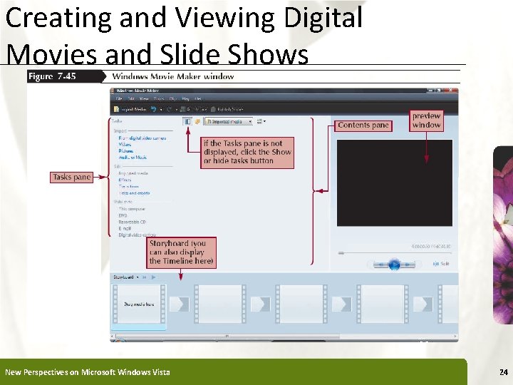Click the preview seek bar slider
513x385 pixels.
click(341, 253)
